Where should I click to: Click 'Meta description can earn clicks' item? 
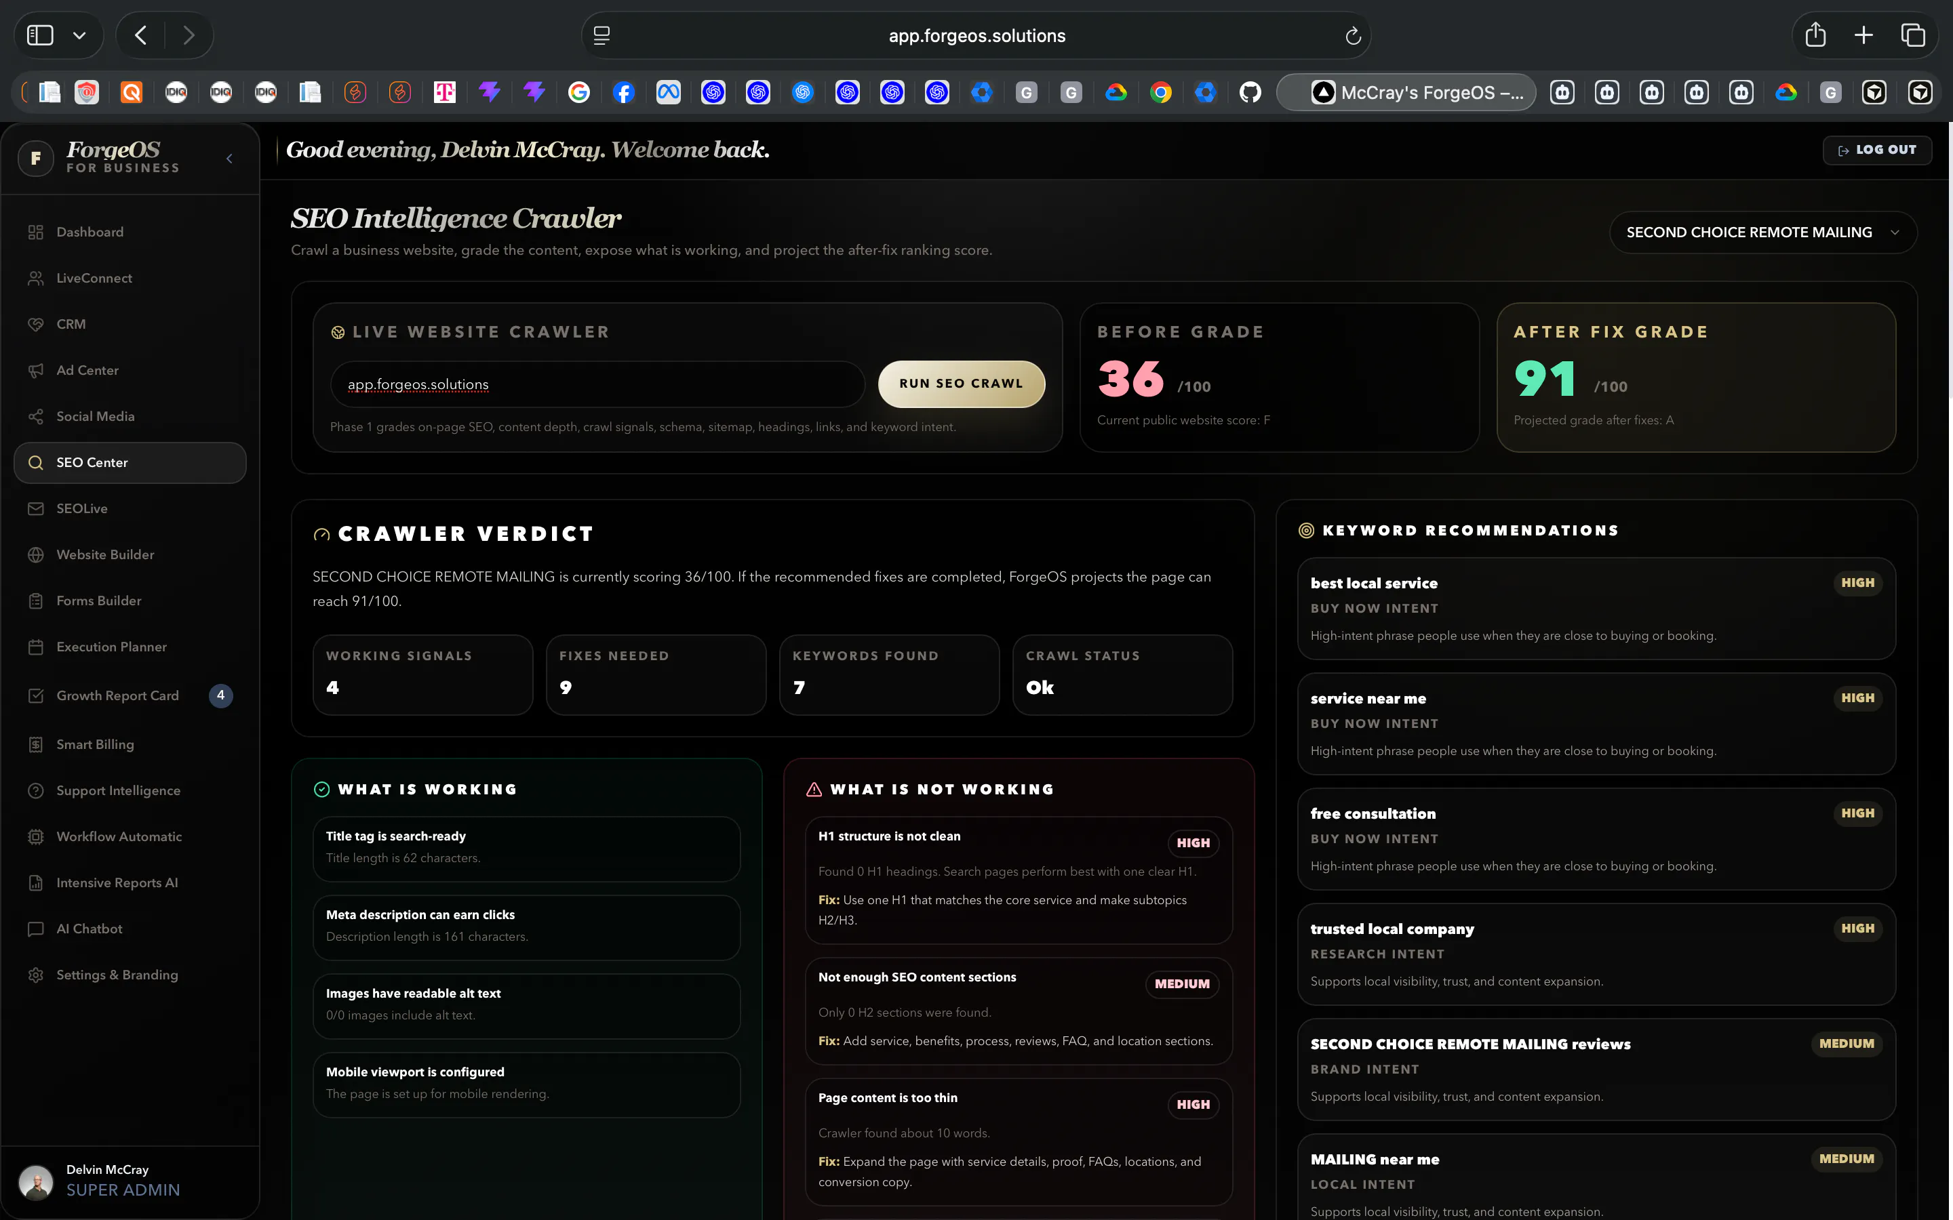point(526,927)
